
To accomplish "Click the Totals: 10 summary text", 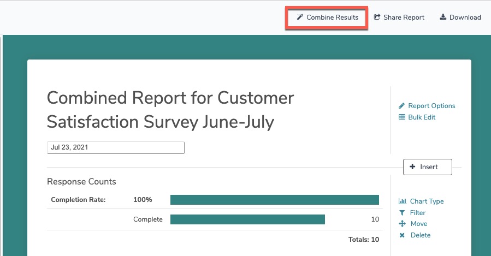I will [x=363, y=239].
